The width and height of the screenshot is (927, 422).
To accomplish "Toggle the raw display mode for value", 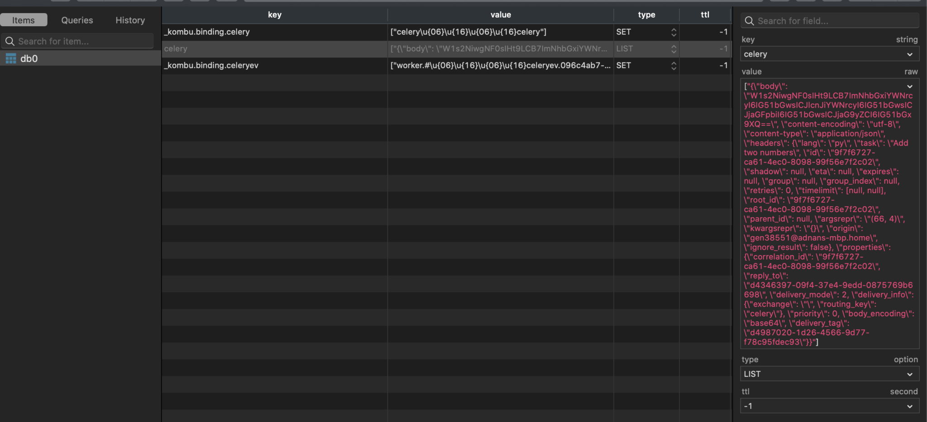I will coord(912,71).
